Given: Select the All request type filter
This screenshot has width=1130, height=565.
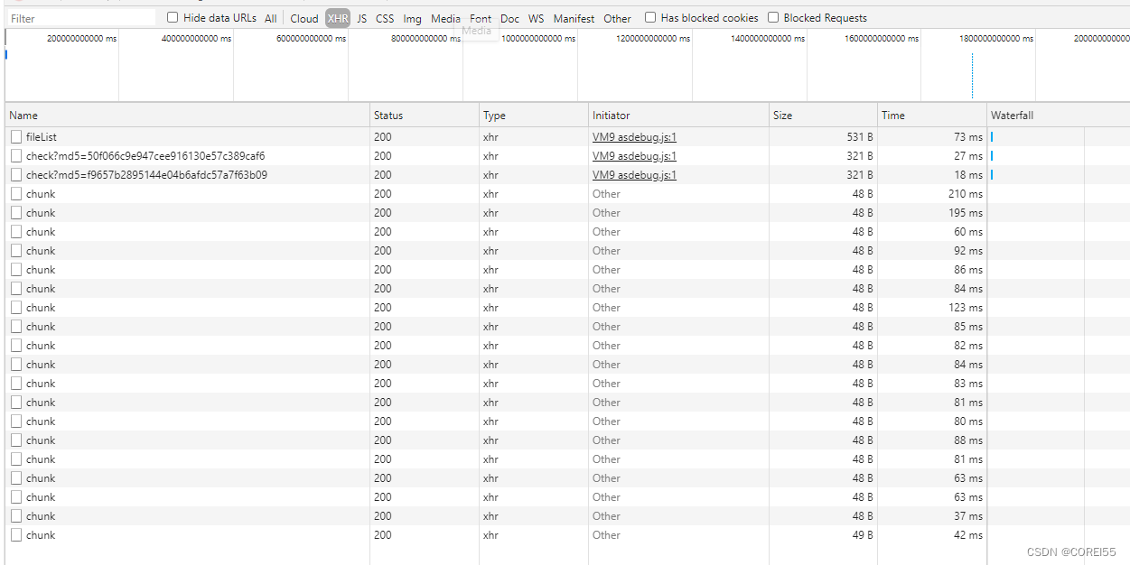Looking at the screenshot, I should tap(271, 18).
